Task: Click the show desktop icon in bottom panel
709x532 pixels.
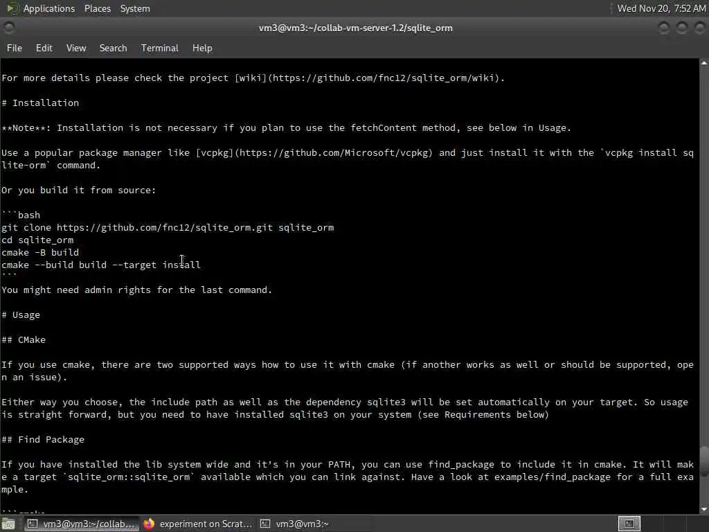Action: click(8, 524)
